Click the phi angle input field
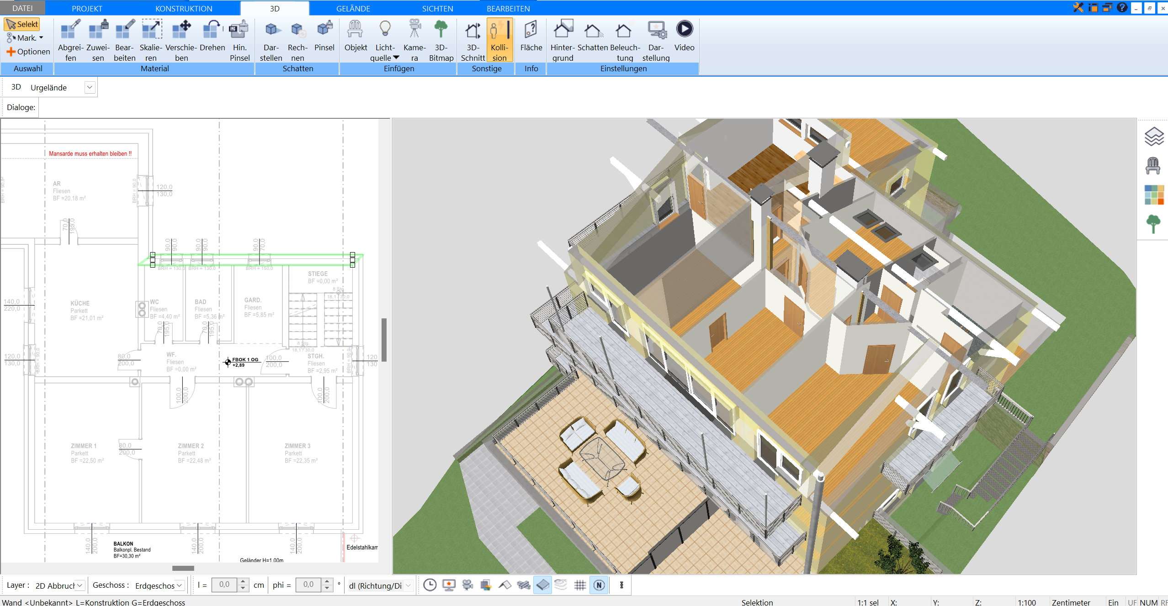The width and height of the screenshot is (1168, 606). (308, 585)
